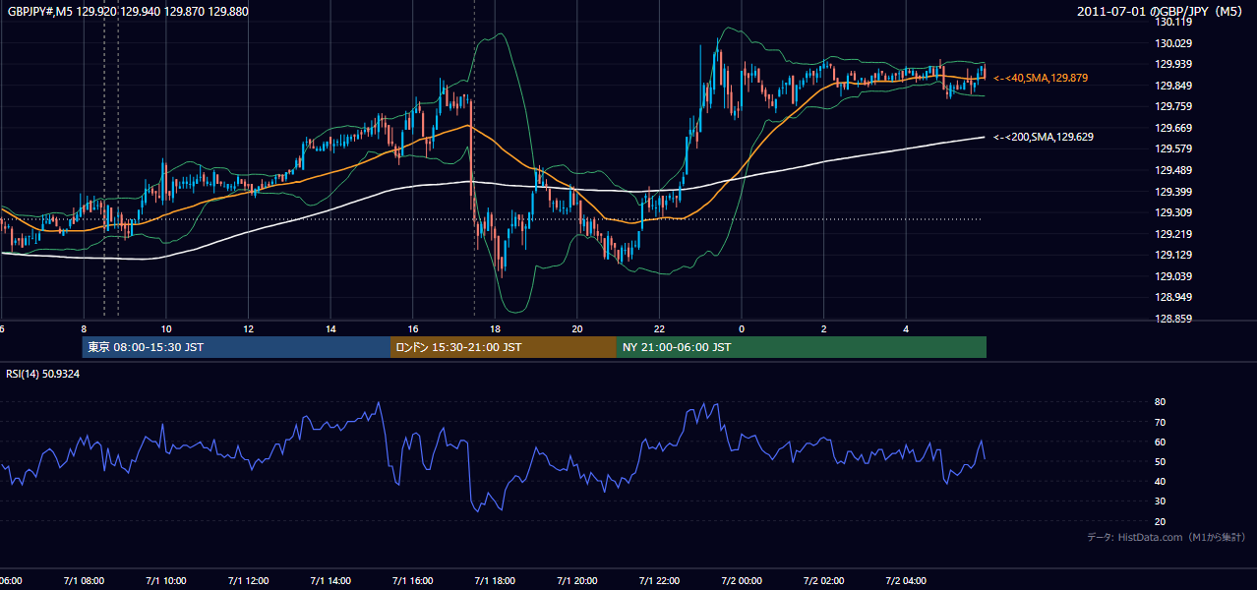Click the 129.129 price axis label
Image resolution: width=1257 pixels, height=590 pixels.
(1173, 255)
